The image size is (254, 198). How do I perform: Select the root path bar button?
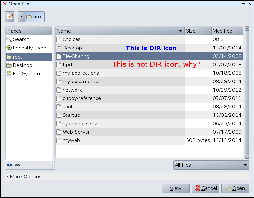coord(35,17)
